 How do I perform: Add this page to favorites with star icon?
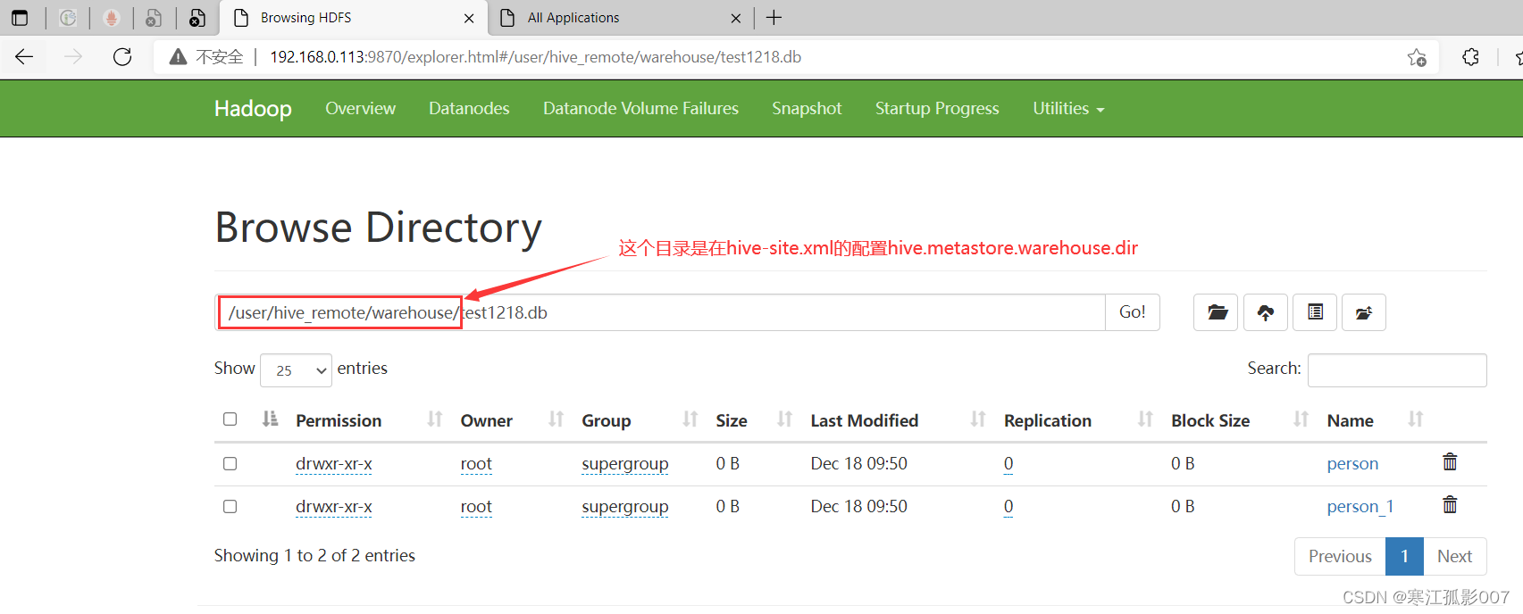point(1417,57)
